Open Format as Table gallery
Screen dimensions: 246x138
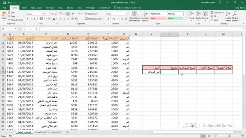pos(145,16)
